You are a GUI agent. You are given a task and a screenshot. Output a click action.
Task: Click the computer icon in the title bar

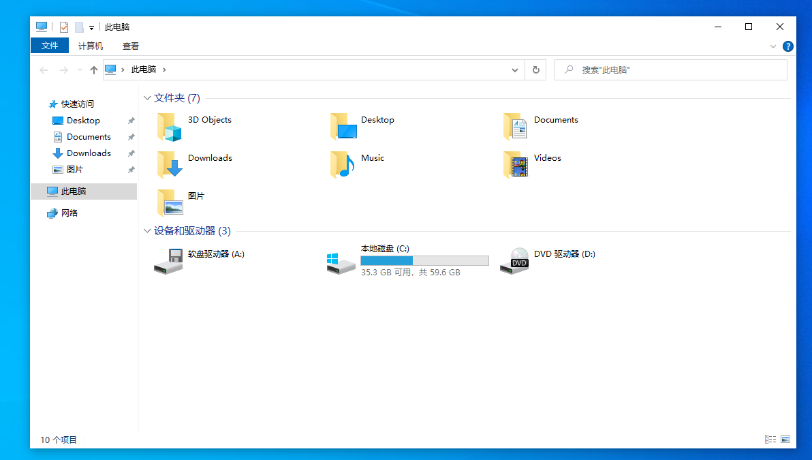[42, 27]
